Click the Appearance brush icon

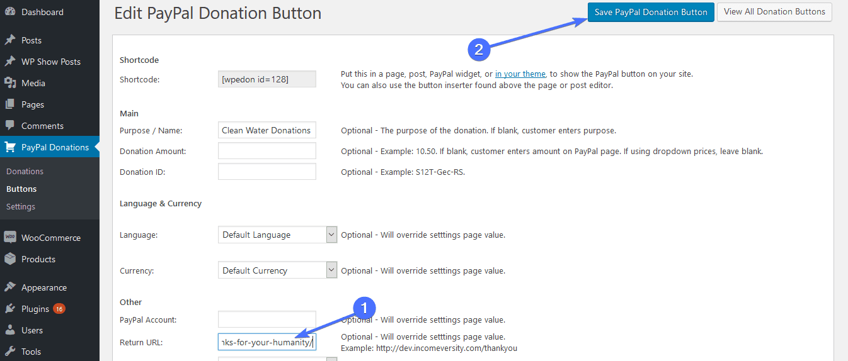10,287
